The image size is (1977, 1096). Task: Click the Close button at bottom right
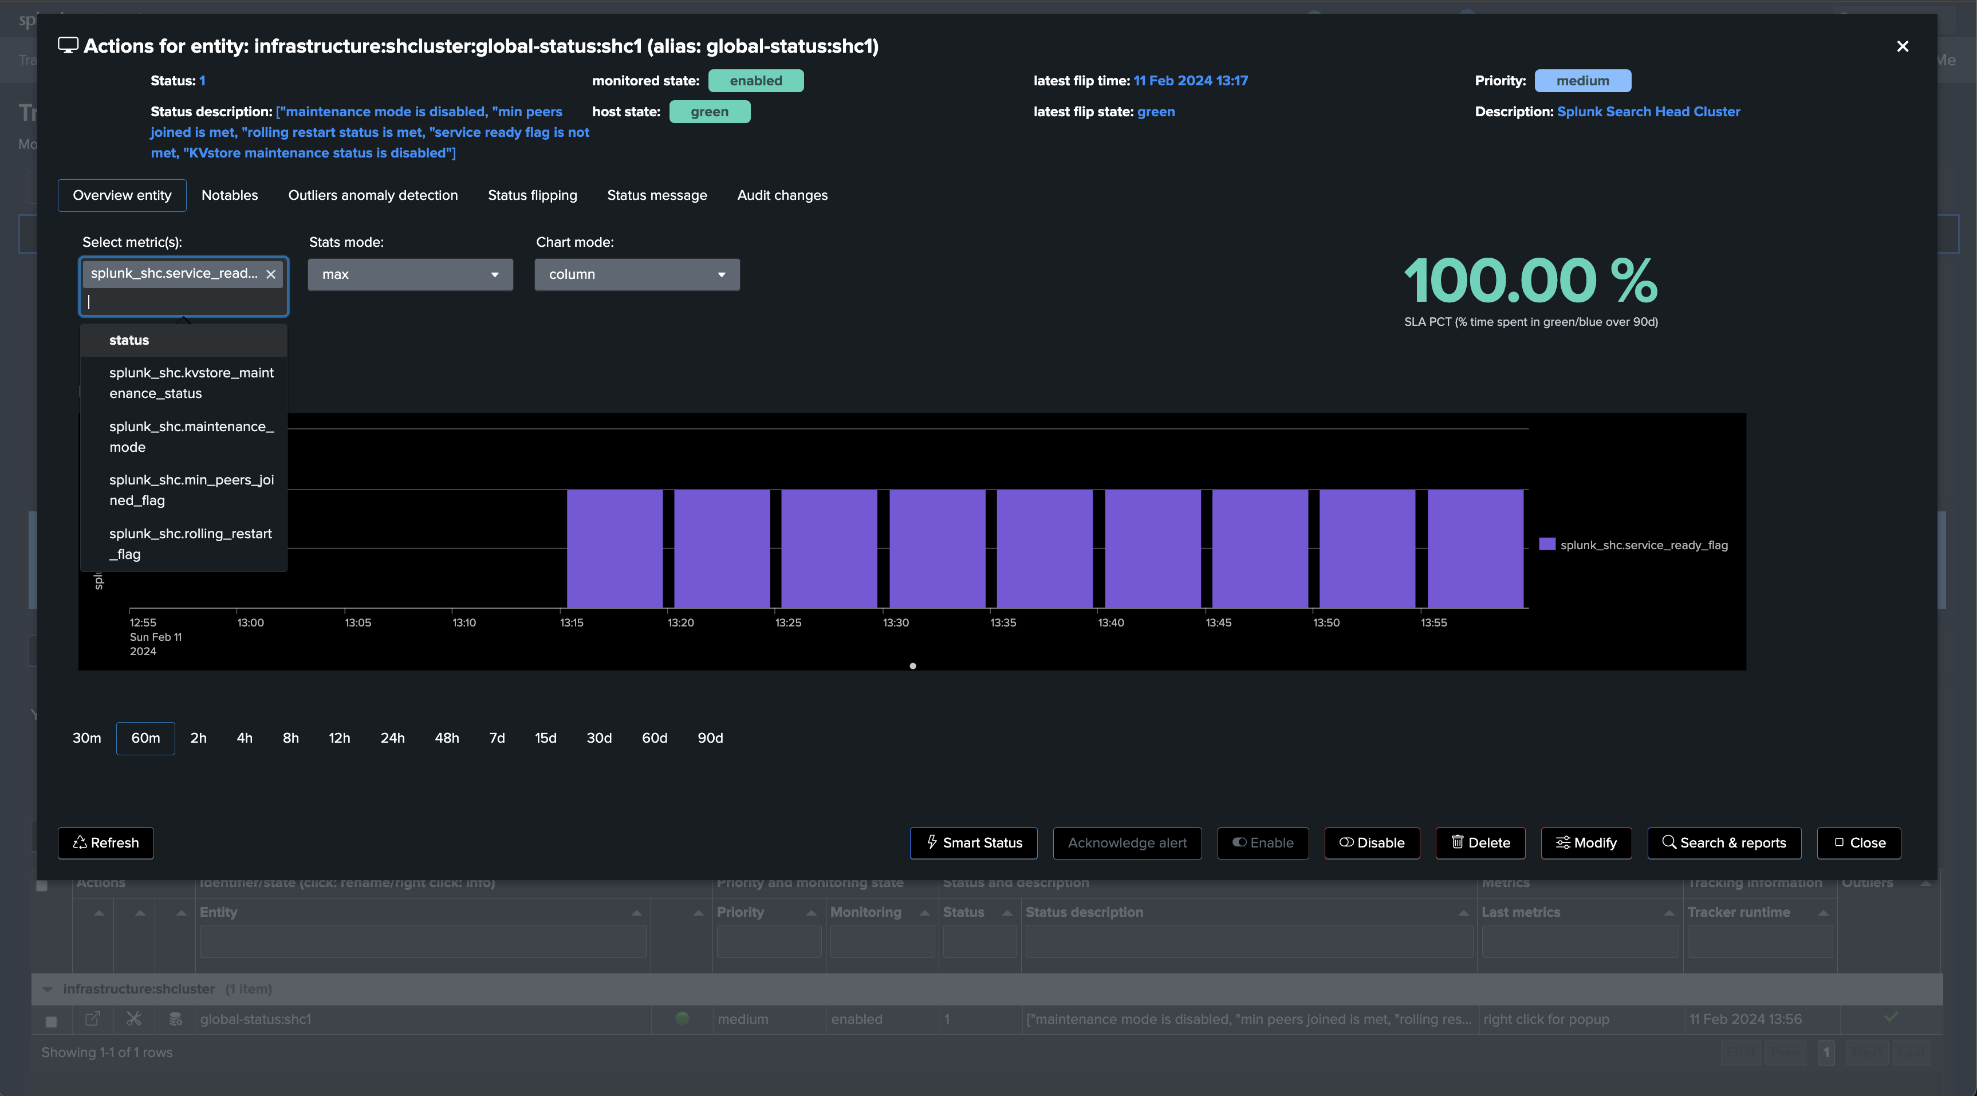click(x=1859, y=843)
